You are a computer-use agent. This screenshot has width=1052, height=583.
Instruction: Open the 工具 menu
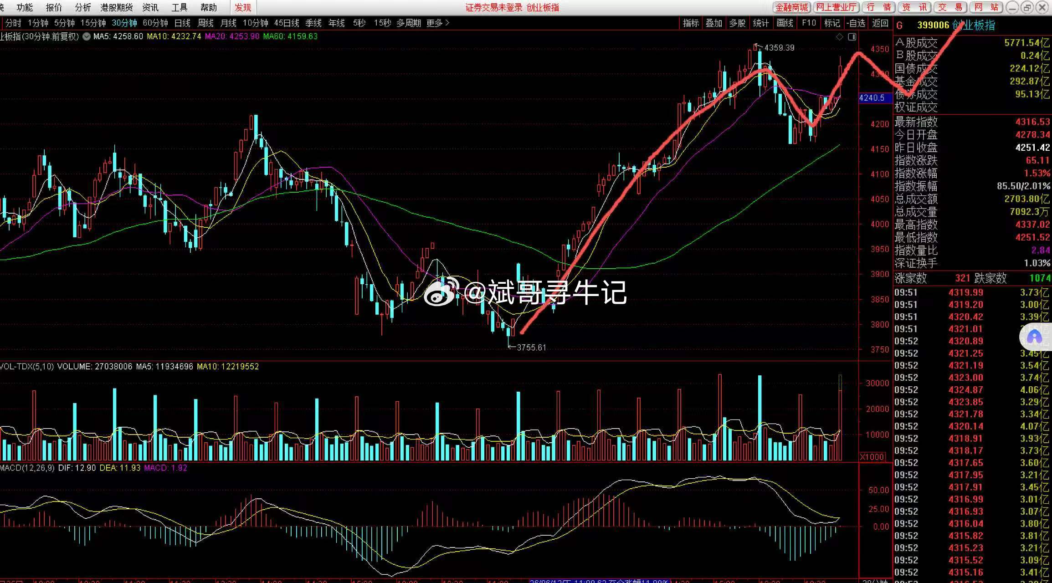tap(180, 7)
